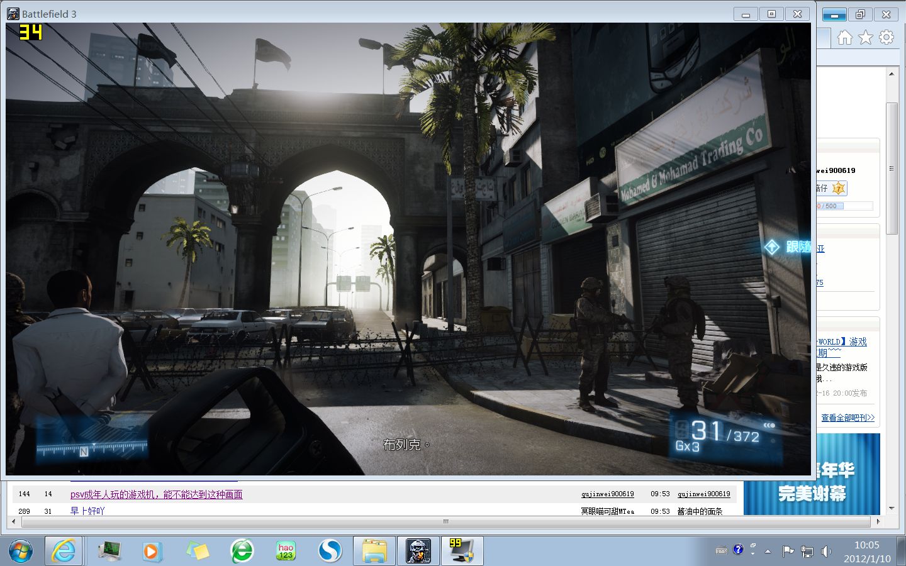Click the Battlefield 3 title bar icon
906x566 pixels.
point(13,14)
